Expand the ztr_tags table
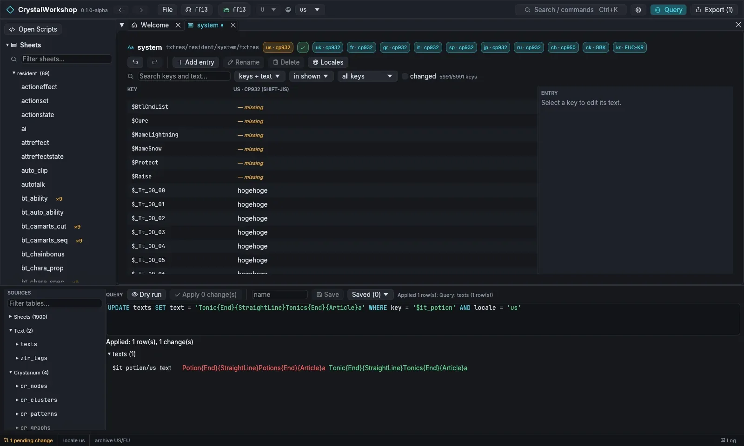Image resolution: width=744 pixels, height=446 pixels. click(x=17, y=358)
